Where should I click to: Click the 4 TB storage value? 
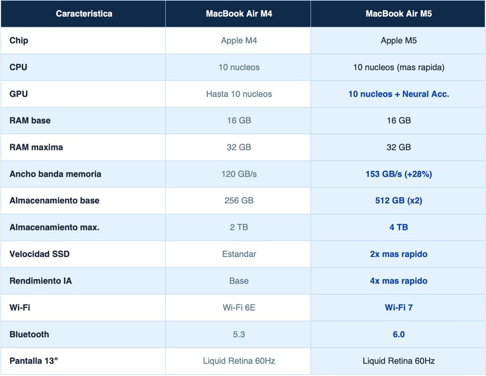(399, 227)
